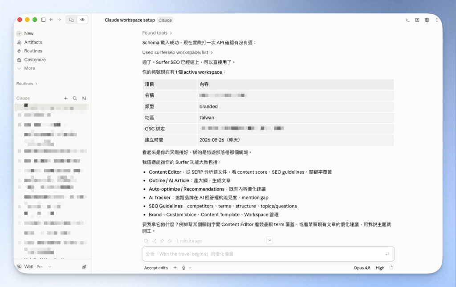Copy the response with copy icon
Image resolution: width=456 pixels, height=287 pixels.
pyautogui.click(x=146, y=241)
